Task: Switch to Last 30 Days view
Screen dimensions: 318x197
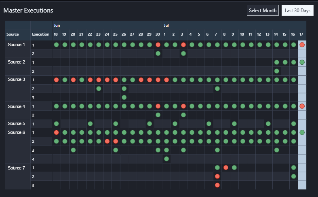Action: [x=297, y=11]
